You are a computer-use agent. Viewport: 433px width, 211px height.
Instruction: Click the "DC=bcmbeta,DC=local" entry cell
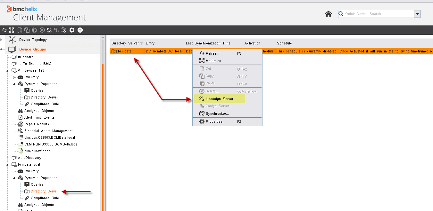pyautogui.click(x=164, y=51)
